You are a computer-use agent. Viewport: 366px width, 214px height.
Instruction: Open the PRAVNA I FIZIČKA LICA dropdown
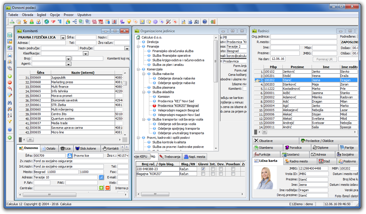click(x=63, y=38)
